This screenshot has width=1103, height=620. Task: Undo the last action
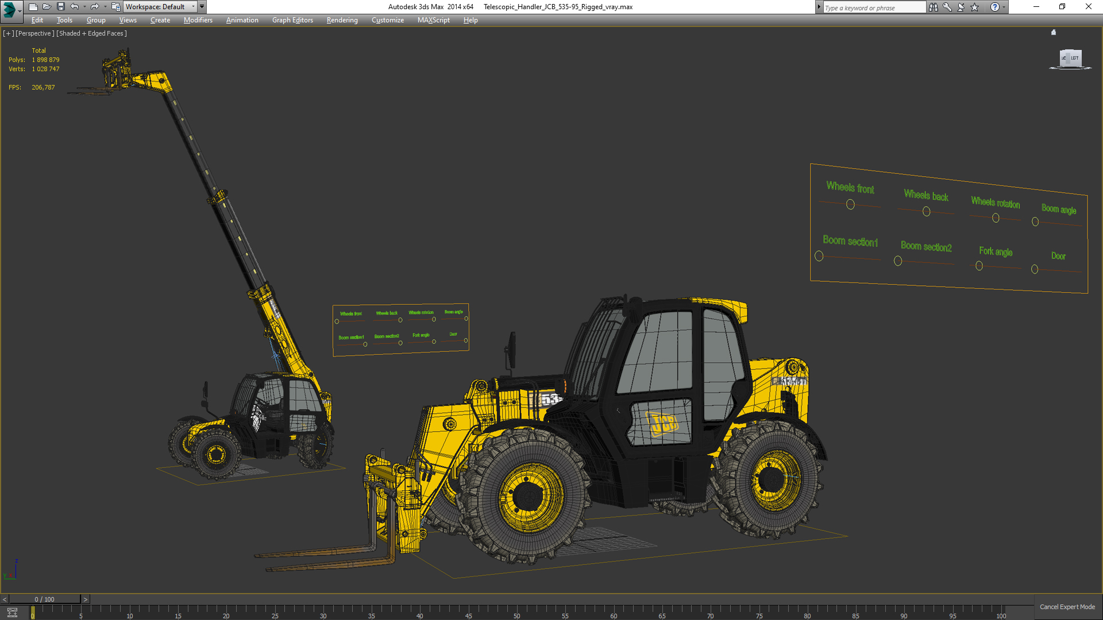(x=75, y=7)
